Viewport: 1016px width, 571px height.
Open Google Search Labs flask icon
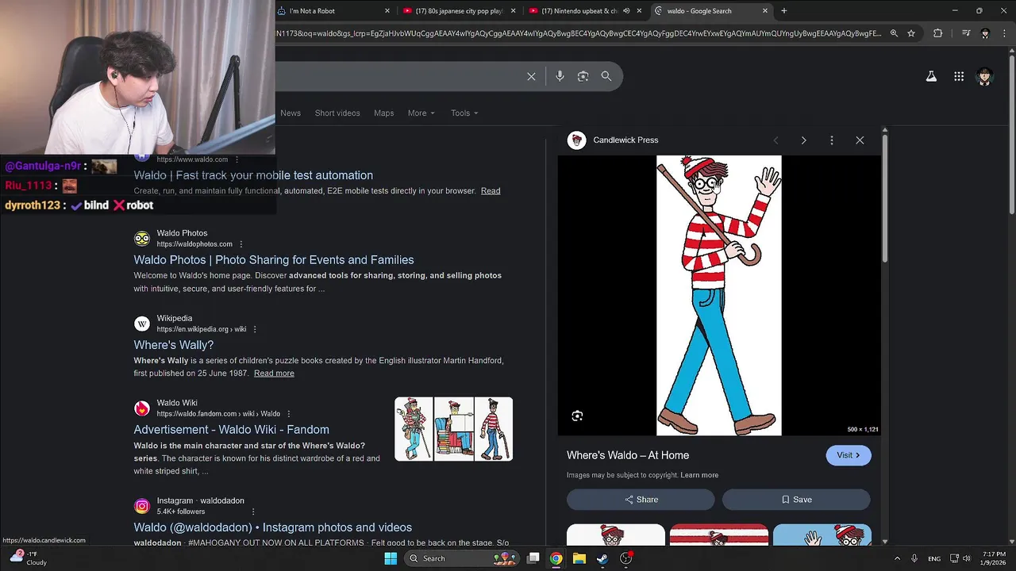point(931,76)
